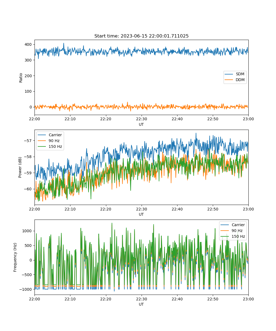Click the −57 tick on Power axis
Viewport: 276px width, 331px height.
point(28,141)
